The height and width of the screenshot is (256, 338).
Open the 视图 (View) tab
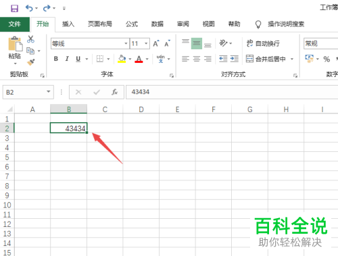coord(208,24)
